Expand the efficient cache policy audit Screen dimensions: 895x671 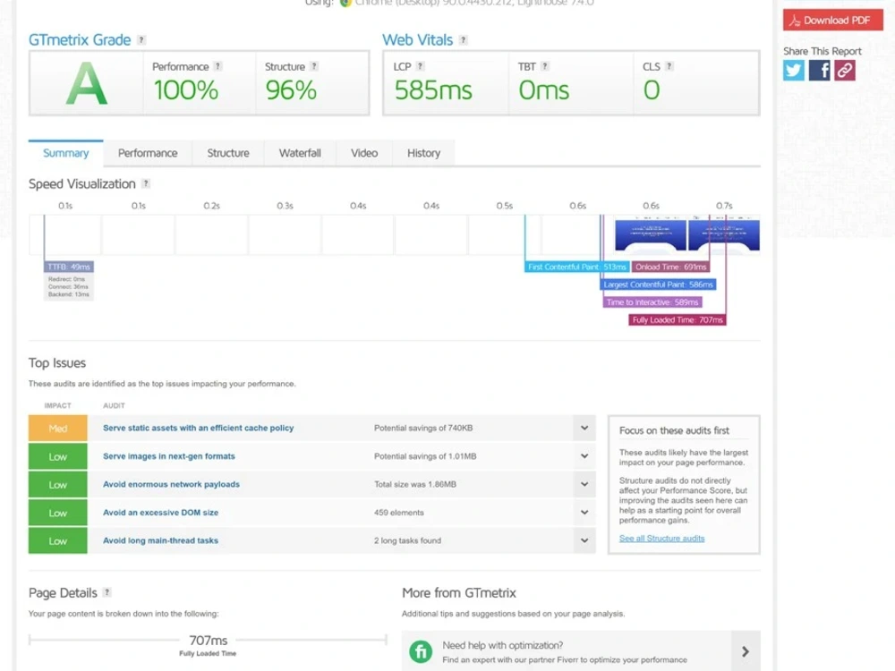(584, 428)
